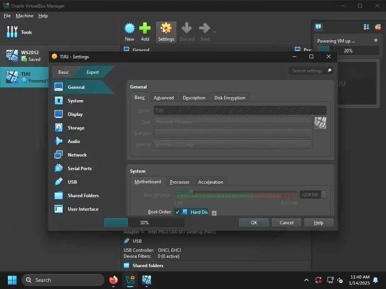
Task: Click the Base Memory 1024 MB spinbox
Action: (x=312, y=195)
